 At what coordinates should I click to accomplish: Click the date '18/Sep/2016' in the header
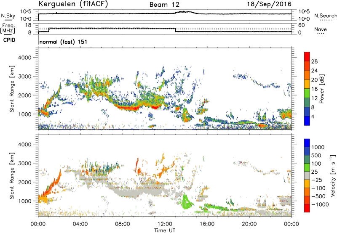[x=269, y=4]
